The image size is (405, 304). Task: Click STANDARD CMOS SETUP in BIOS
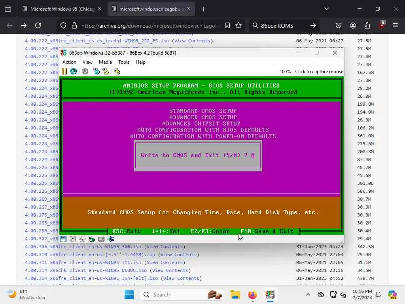[x=203, y=111]
